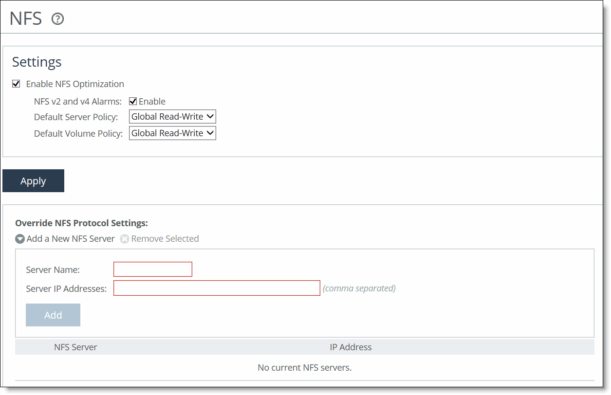Click the dropdown arrow on Default Volume Policy

point(210,133)
